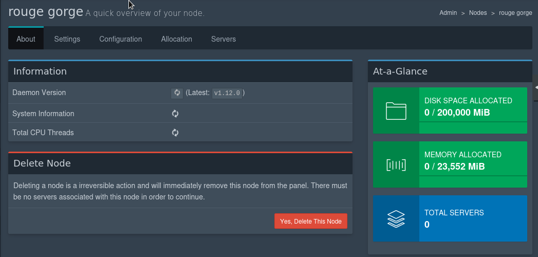Click the stacked layers icon for total servers

(396, 218)
